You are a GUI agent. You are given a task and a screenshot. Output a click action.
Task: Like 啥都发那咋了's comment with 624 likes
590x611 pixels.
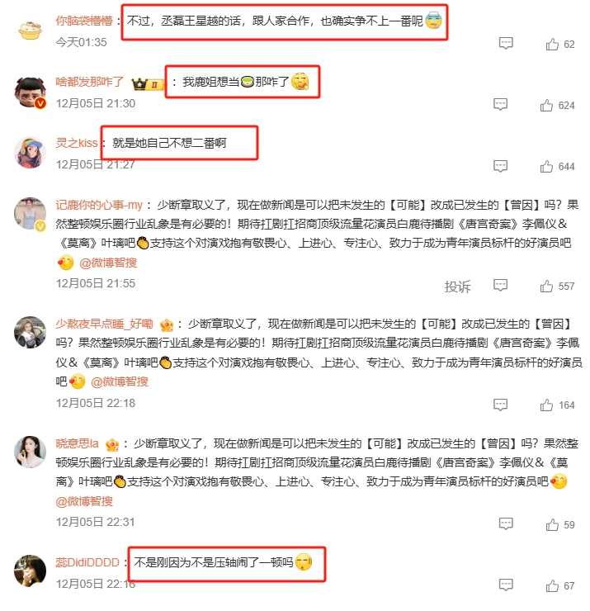point(557,106)
